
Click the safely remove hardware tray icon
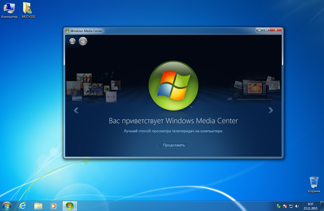pyautogui.click(x=279, y=206)
